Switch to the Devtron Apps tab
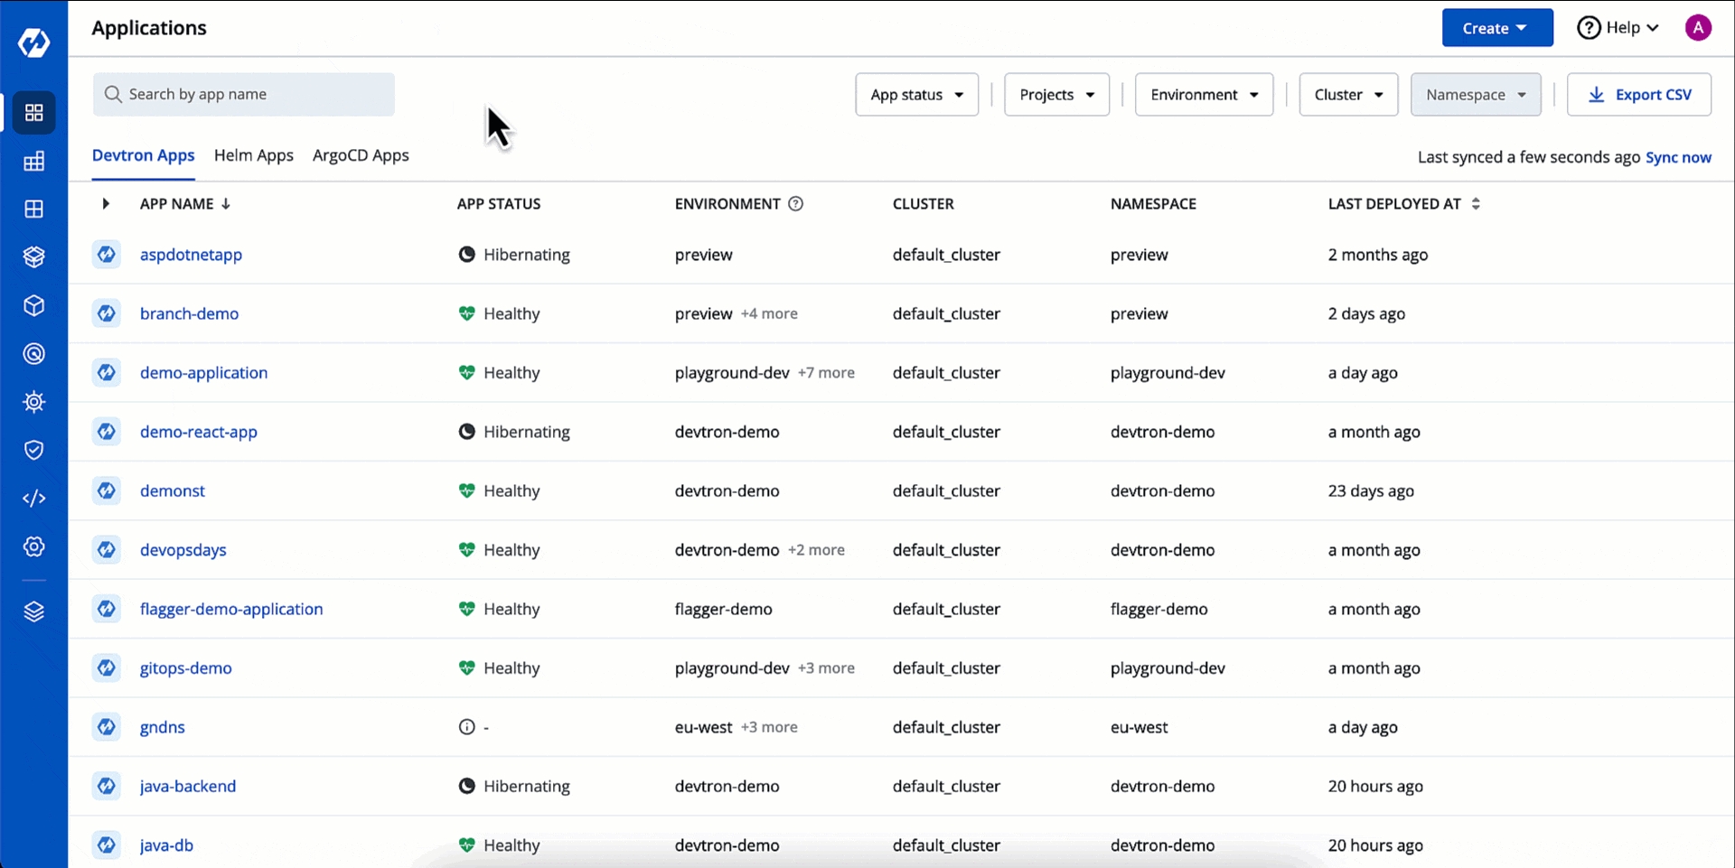Image resolution: width=1735 pixels, height=868 pixels. click(x=143, y=155)
